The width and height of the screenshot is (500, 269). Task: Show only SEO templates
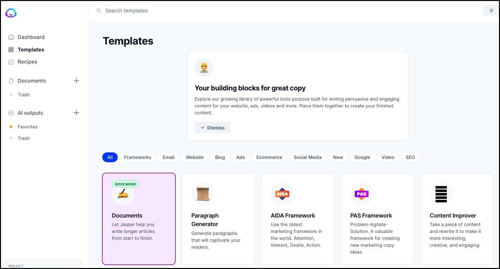point(410,157)
